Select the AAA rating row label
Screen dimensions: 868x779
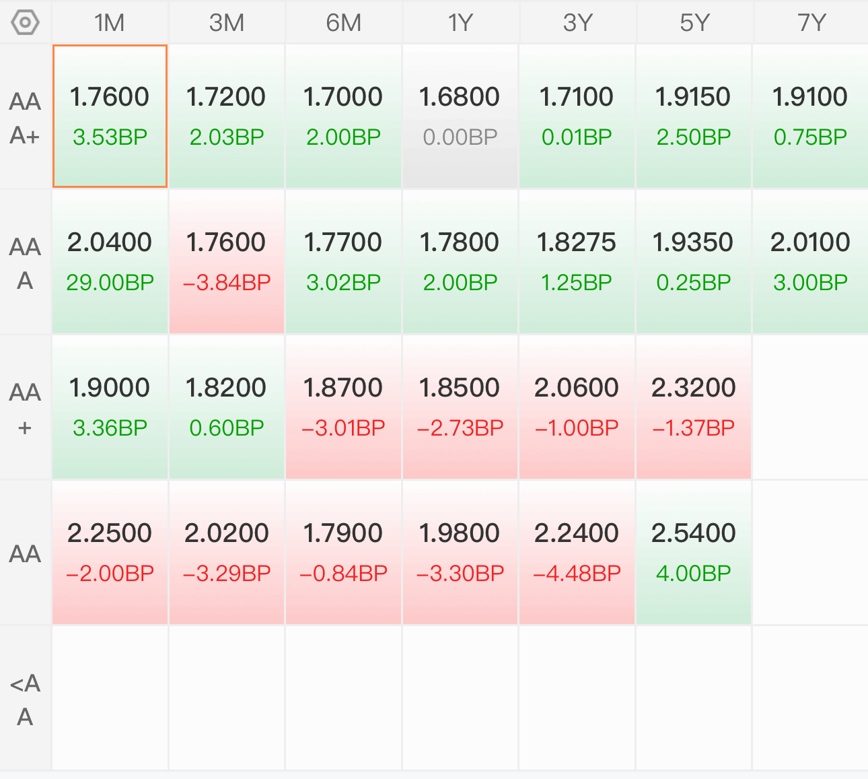point(26,263)
